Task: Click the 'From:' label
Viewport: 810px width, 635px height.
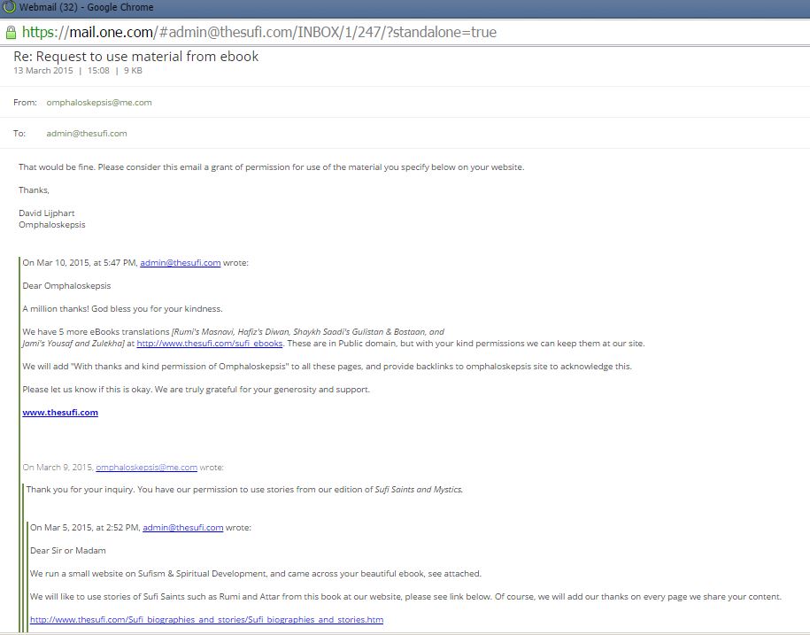Action: coord(25,103)
